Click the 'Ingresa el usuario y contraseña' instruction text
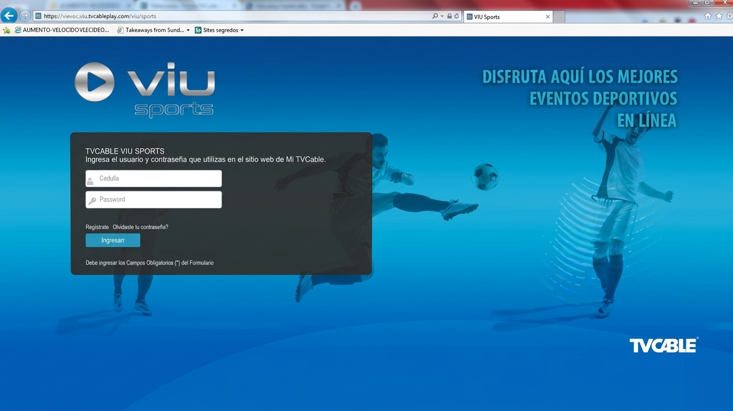The height and width of the screenshot is (411, 733). click(206, 159)
